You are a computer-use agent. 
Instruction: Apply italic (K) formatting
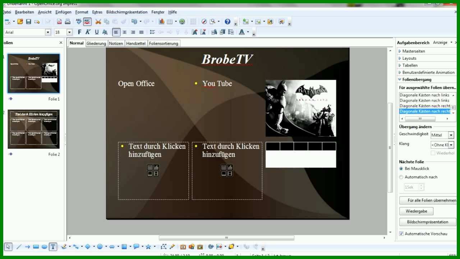coord(88,32)
